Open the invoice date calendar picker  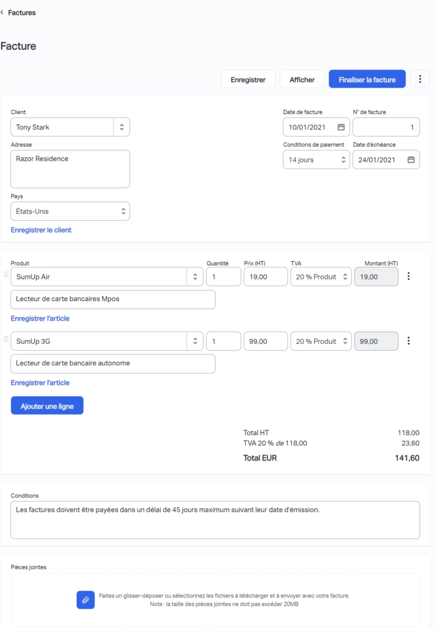click(x=341, y=127)
